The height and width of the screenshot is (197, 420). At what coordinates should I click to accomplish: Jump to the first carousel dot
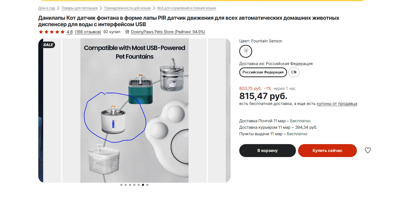tap(121, 185)
